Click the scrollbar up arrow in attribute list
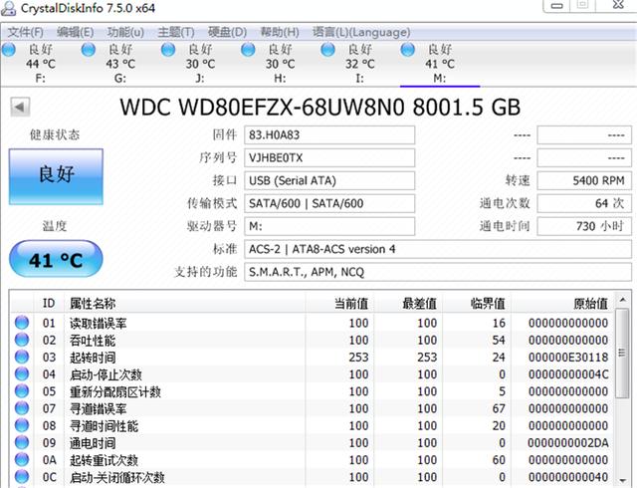 [x=622, y=300]
